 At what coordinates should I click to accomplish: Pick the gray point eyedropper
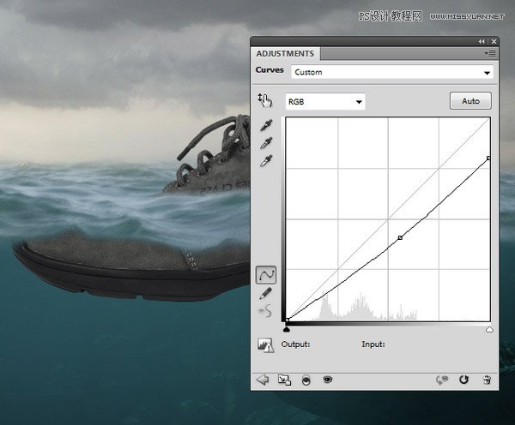click(265, 143)
